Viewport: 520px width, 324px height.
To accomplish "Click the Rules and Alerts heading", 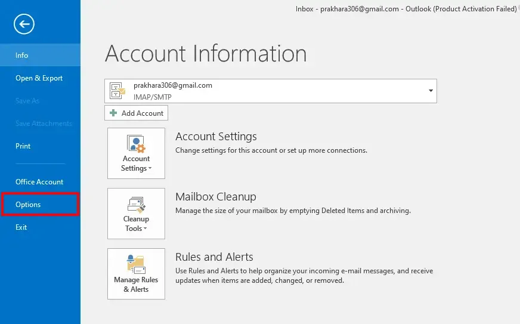I will tap(214, 257).
